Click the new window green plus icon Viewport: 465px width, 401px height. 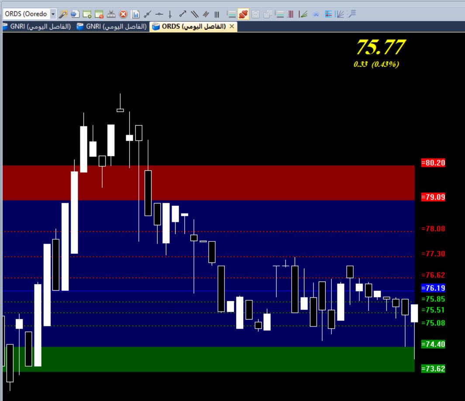pos(87,14)
